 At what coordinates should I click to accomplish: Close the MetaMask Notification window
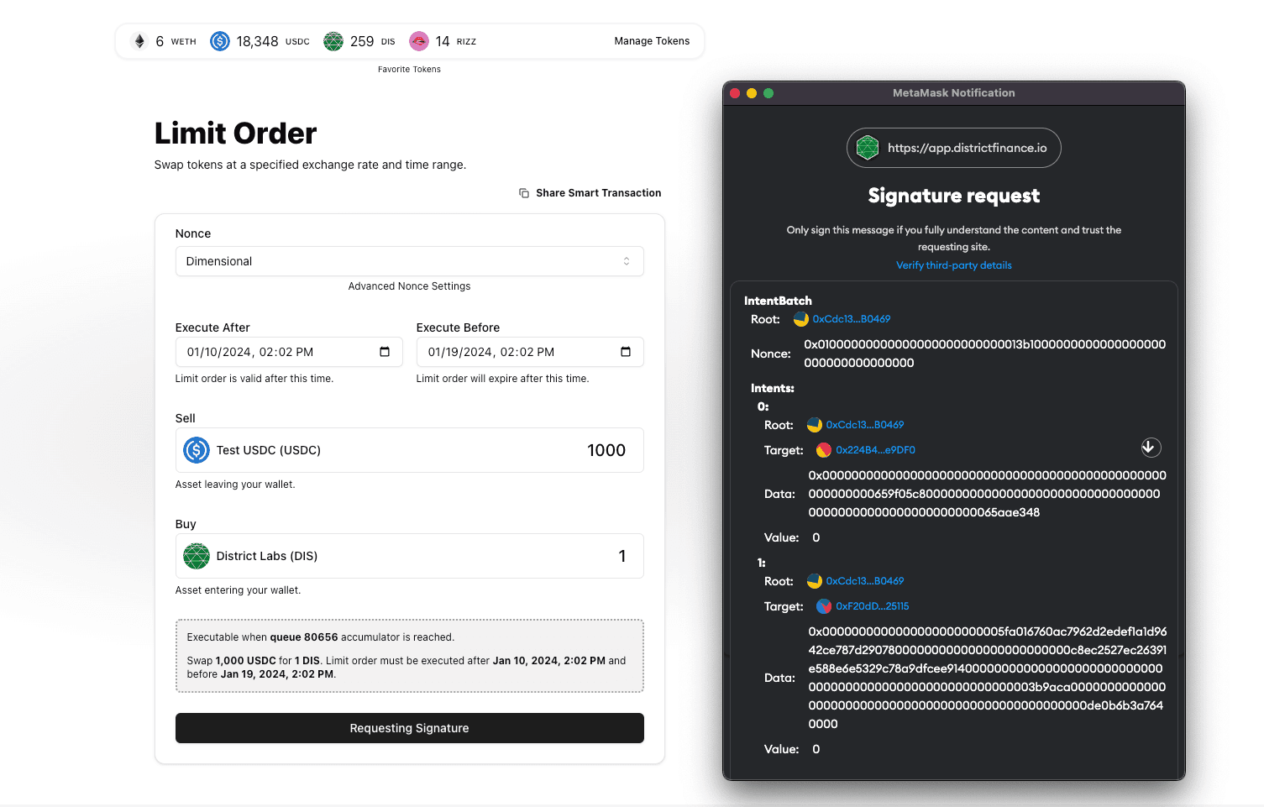[735, 93]
